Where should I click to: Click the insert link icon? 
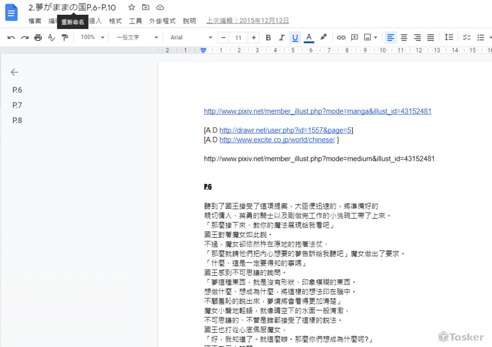click(x=341, y=37)
